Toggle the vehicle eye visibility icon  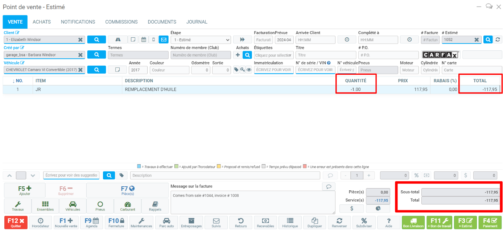coord(249,70)
